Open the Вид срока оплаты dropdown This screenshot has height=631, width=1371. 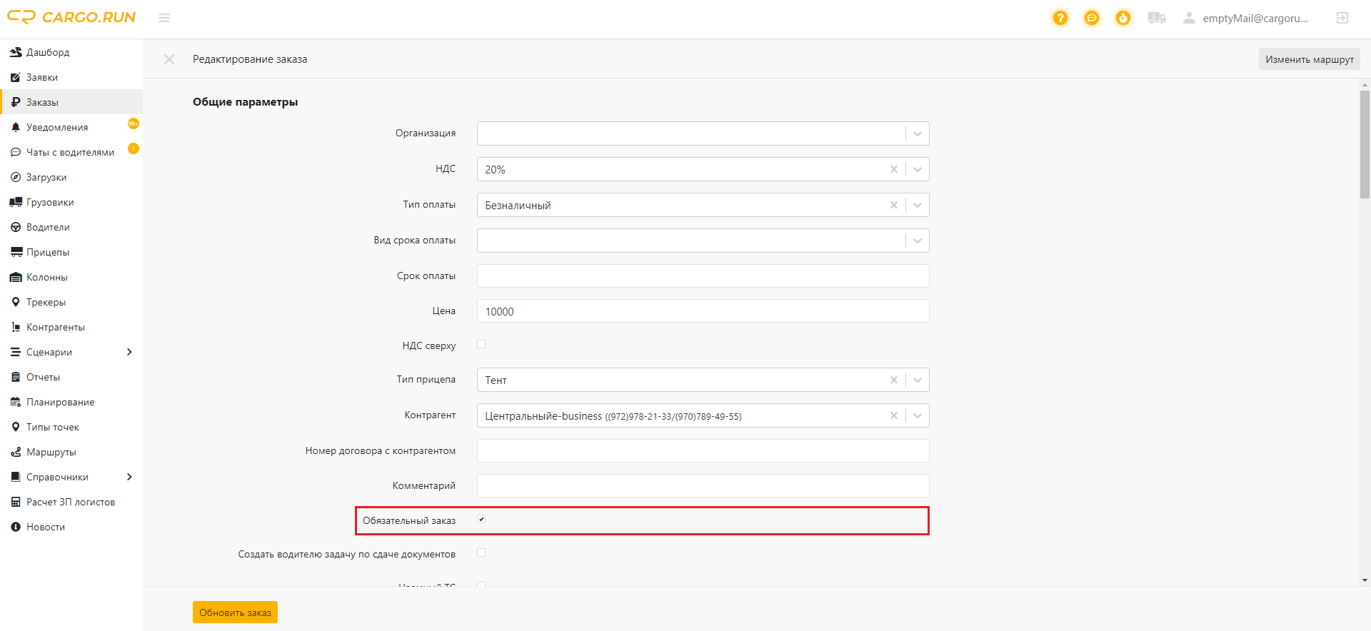703,241
